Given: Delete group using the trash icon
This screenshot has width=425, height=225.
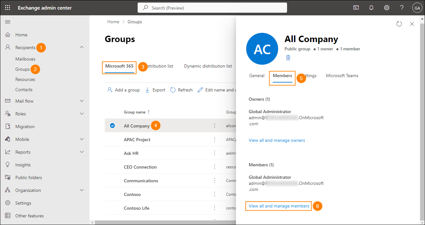Looking at the screenshot, I should click(288, 58).
